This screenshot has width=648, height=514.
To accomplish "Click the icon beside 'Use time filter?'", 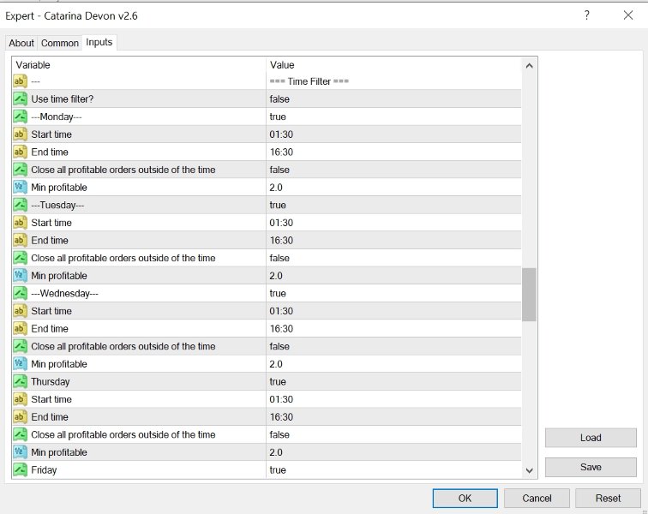I will (x=20, y=99).
